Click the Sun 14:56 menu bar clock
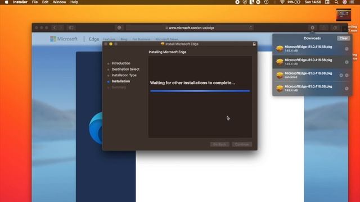The width and height of the screenshot is (360, 202). (x=313, y=2)
